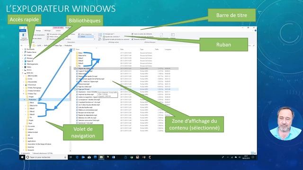
Task: Click the Outils de vidéo contextual tab
Action: coord(58,28)
